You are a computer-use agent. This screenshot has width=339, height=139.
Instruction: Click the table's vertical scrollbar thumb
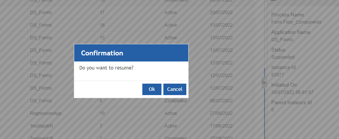(x=264, y=103)
